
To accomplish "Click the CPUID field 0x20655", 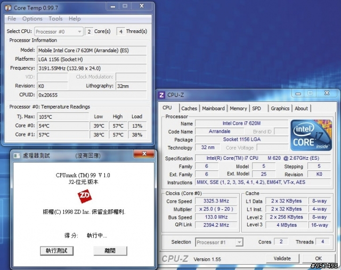I will pyautogui.click(x=92, y=95).
